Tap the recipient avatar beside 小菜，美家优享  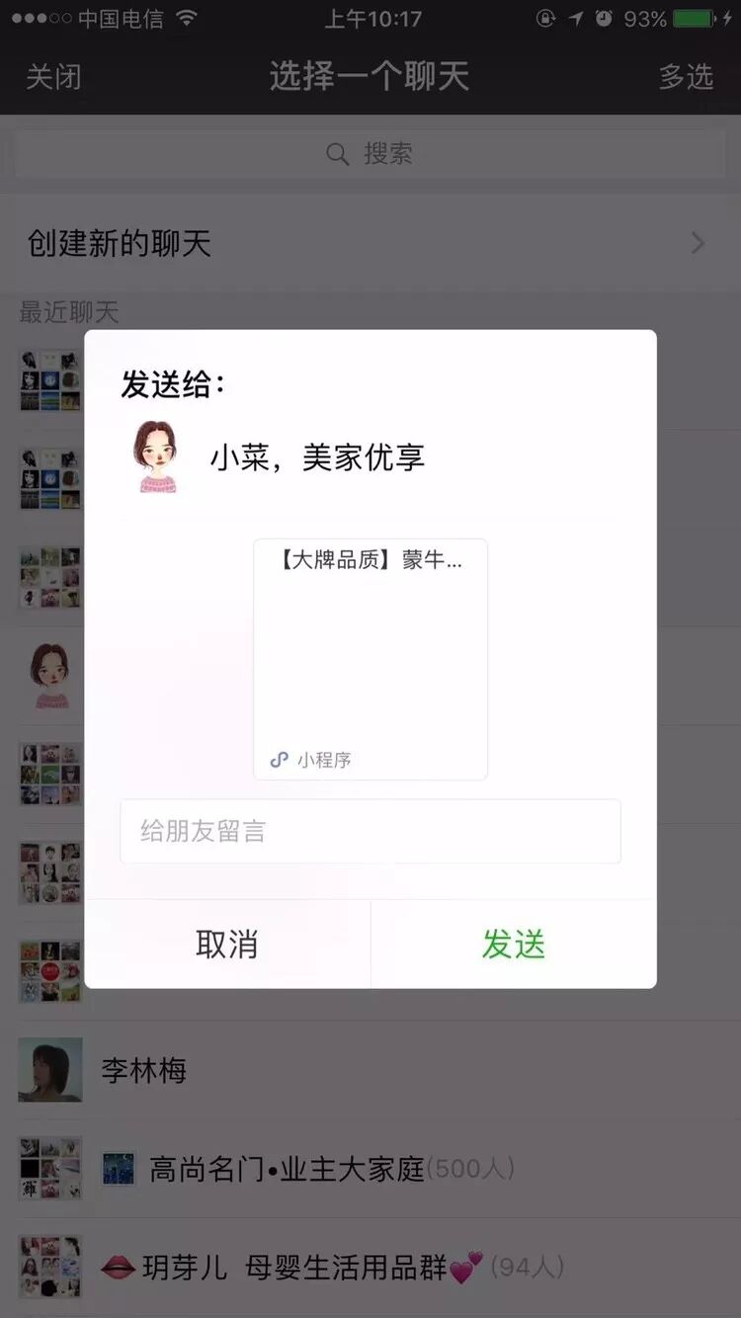pos(157,456)
